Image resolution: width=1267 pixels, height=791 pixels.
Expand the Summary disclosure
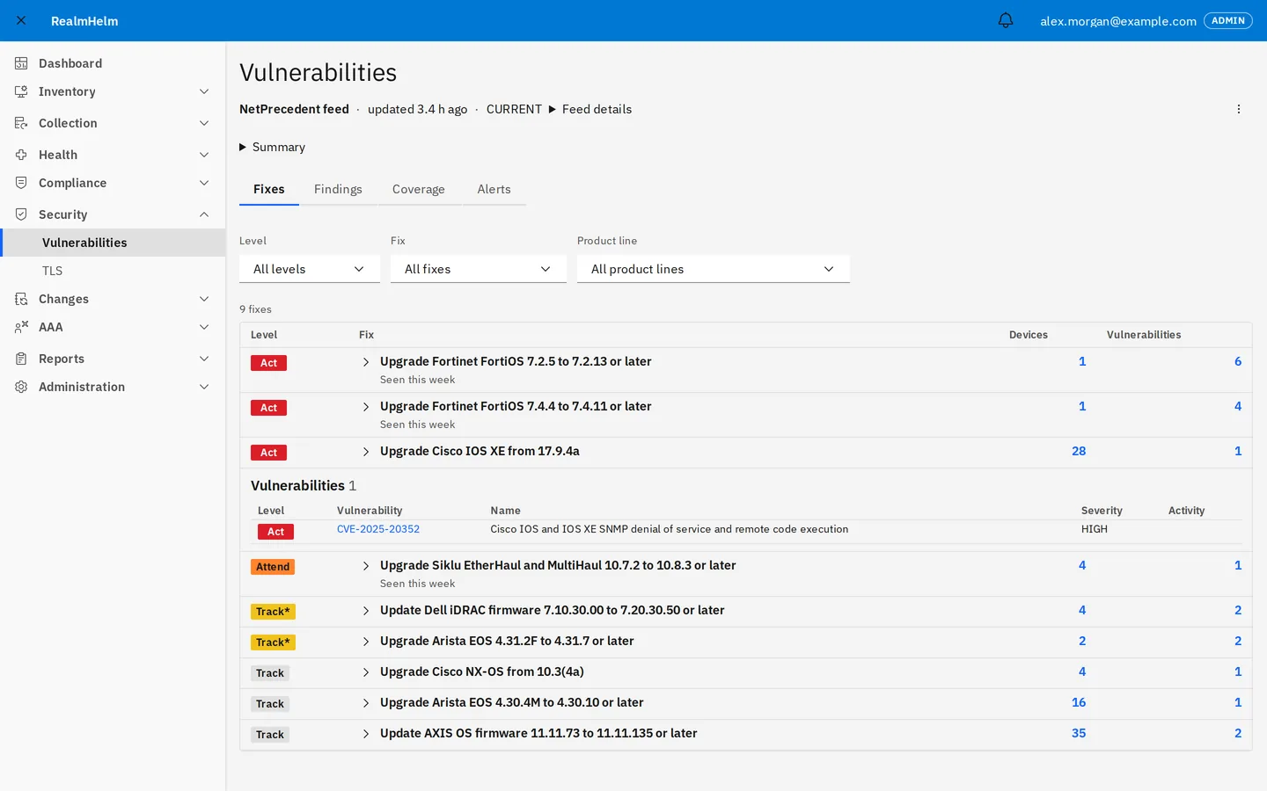coord(273,147)
